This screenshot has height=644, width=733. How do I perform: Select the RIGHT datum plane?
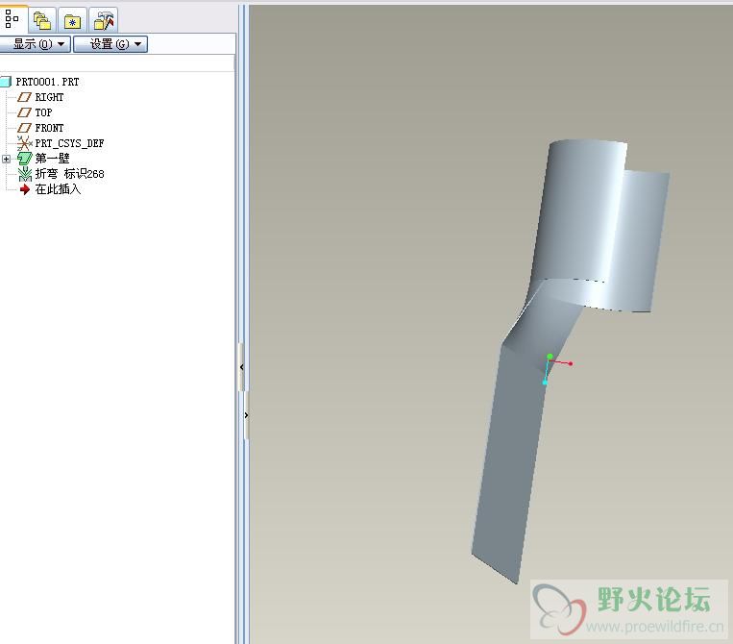[x=49, y=97]
